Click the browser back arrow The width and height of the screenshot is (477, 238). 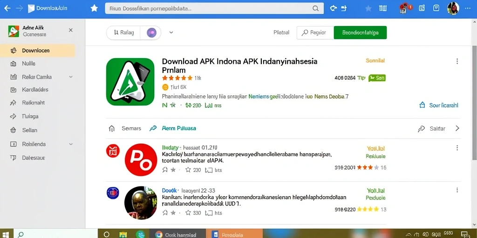[7, 8]
